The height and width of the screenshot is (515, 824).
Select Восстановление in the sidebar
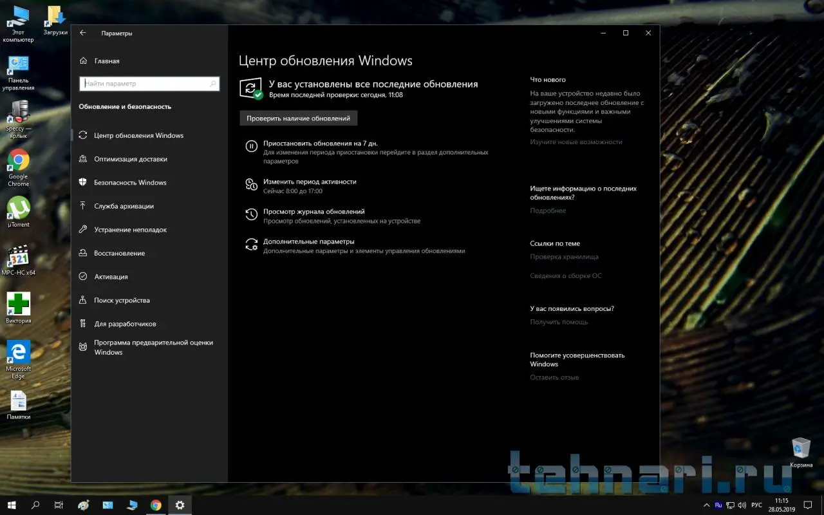149,253
